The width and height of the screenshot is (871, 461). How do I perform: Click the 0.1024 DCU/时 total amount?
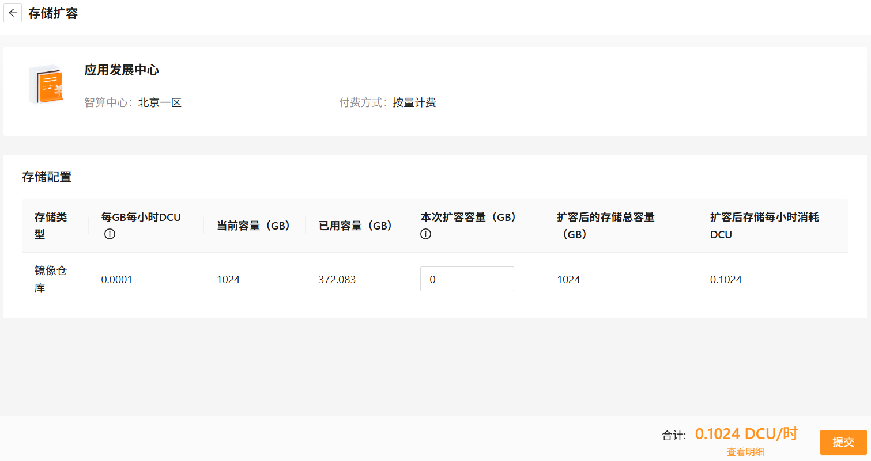(746, 434)
